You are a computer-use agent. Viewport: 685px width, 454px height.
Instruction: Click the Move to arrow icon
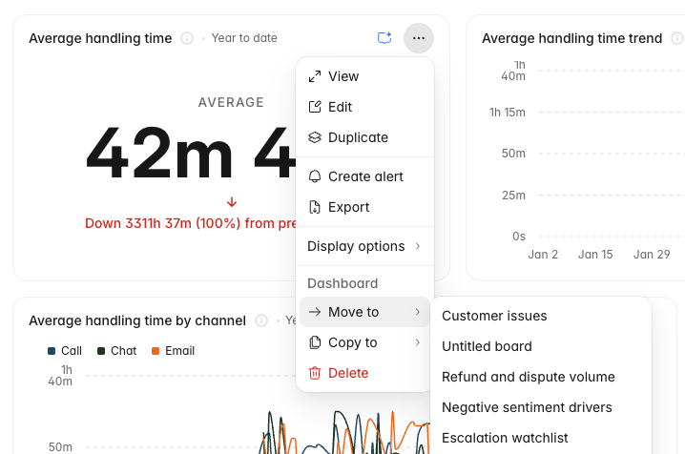315,312
